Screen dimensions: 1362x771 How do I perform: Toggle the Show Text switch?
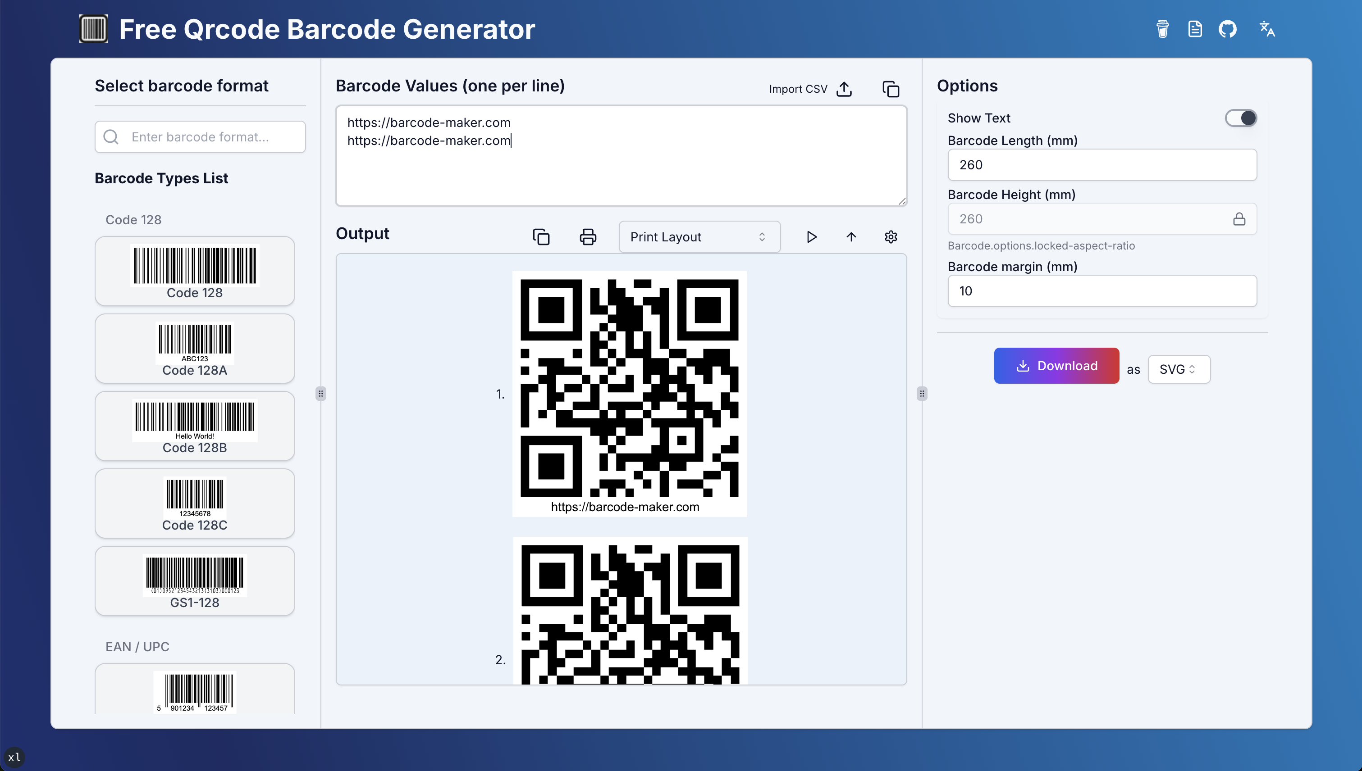(1240, 118)
